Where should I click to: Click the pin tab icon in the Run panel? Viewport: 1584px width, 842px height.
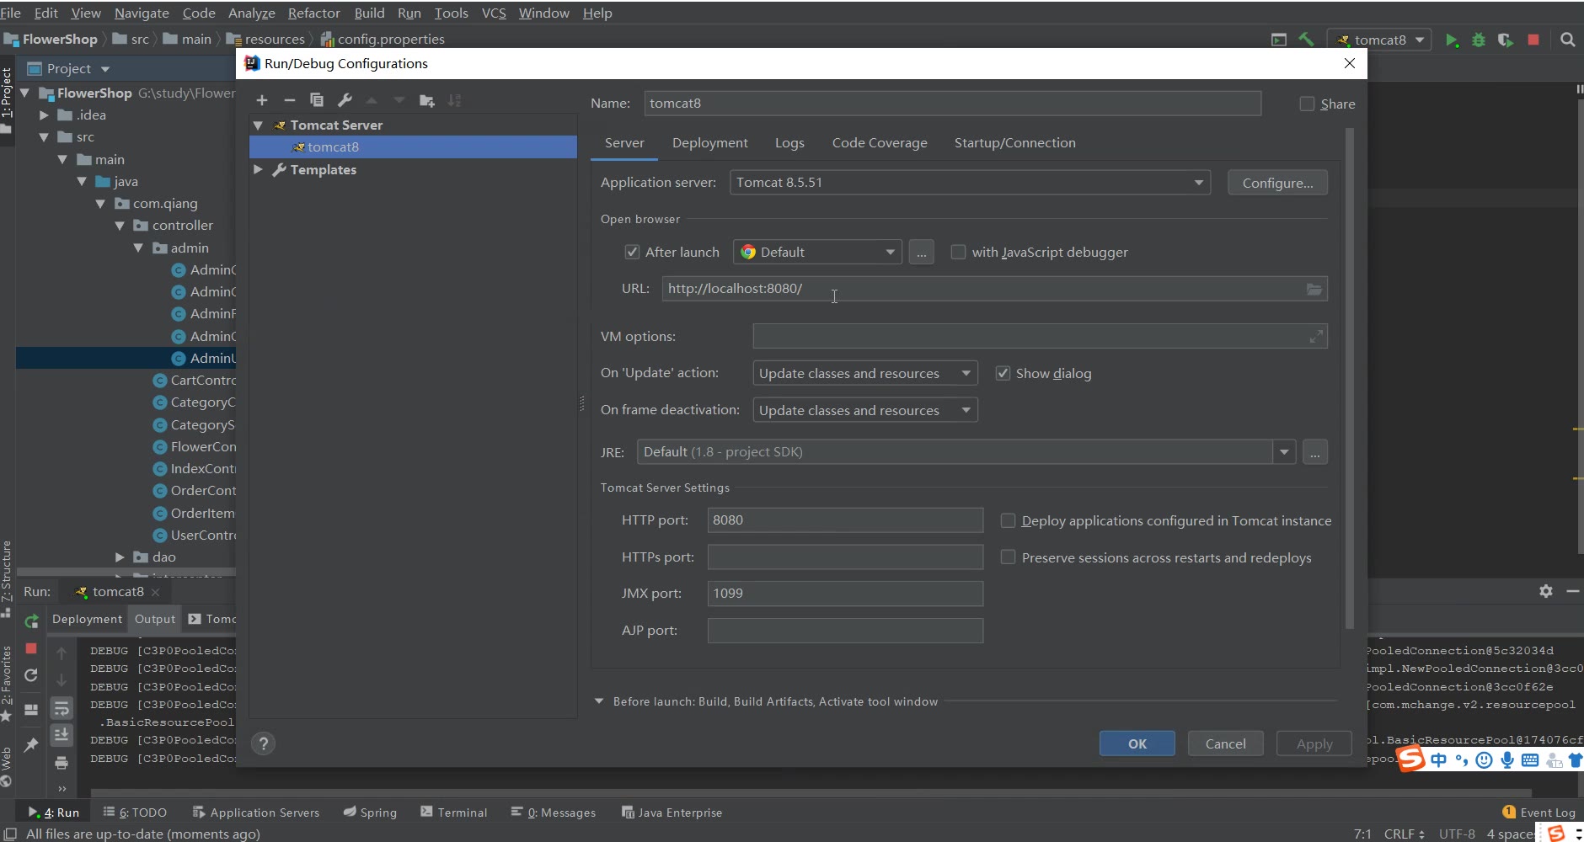(x=31, y=744)
